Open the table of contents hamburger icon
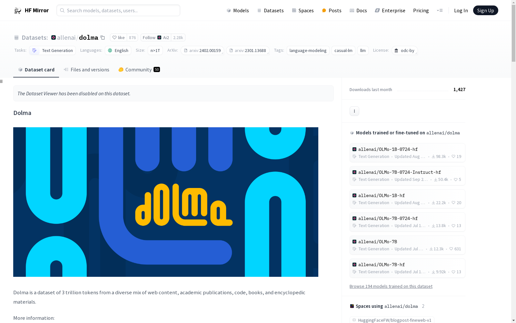This screenshot has width=516, height=323. tap(2, 81)
